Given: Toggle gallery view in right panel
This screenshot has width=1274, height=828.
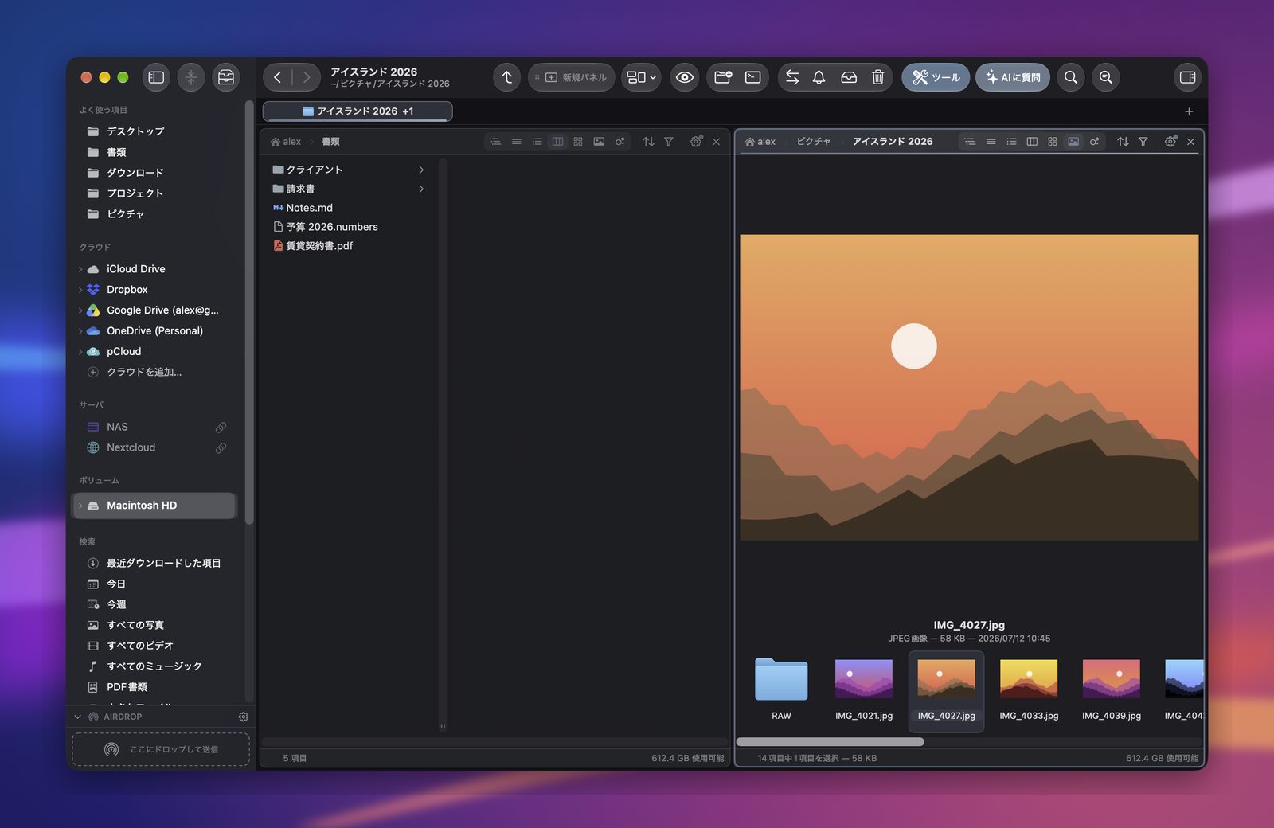Looking at the screenshot, I should pos(1073,142).
